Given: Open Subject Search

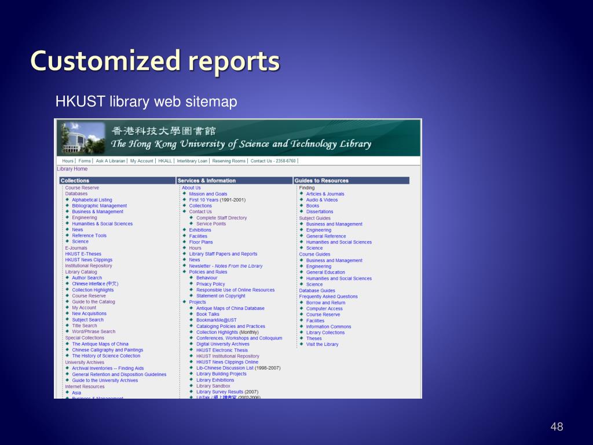Looking at the screenshot, I should pos(88,320).
